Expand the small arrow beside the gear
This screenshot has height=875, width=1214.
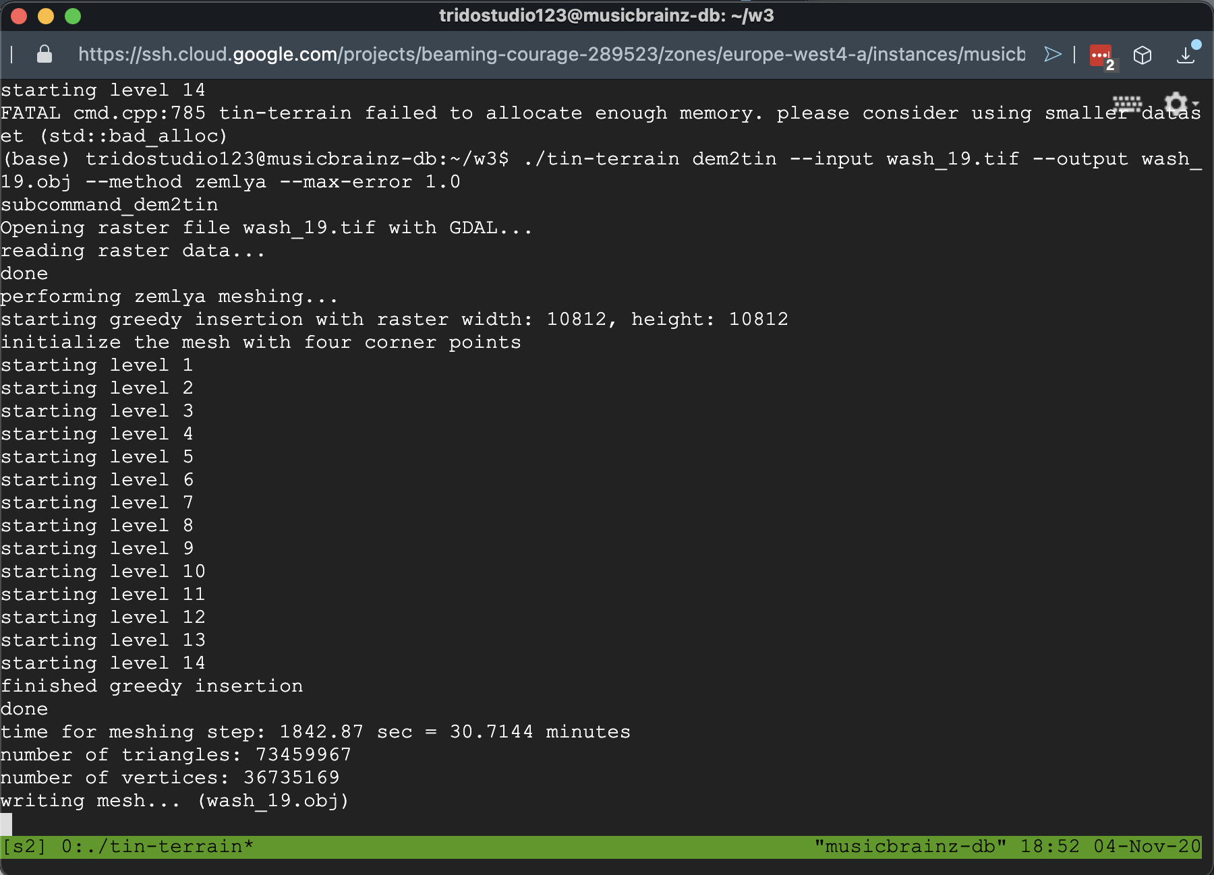click(x=1196, y=104)
